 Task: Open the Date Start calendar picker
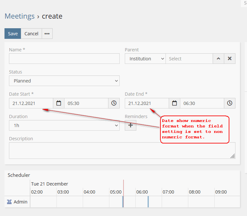[x=59, y=103]
